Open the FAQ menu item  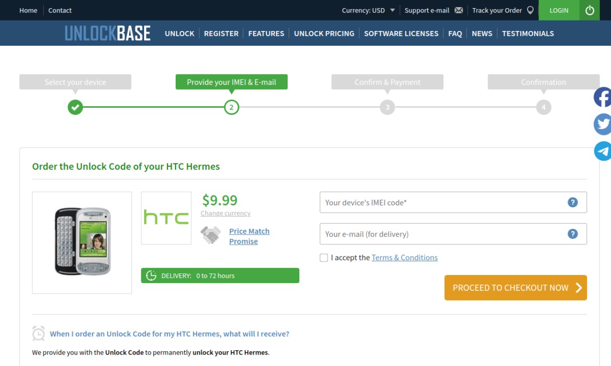455,33
